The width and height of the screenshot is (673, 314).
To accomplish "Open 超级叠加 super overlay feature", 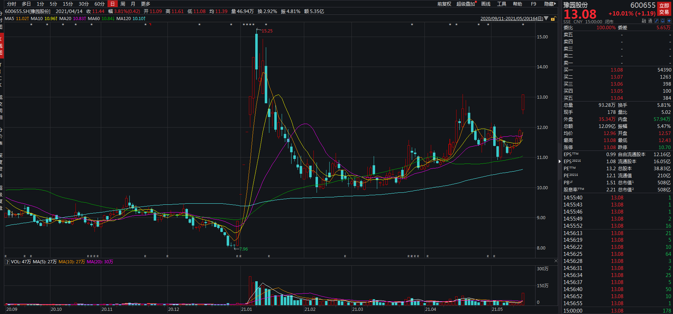I will [466, 4].
